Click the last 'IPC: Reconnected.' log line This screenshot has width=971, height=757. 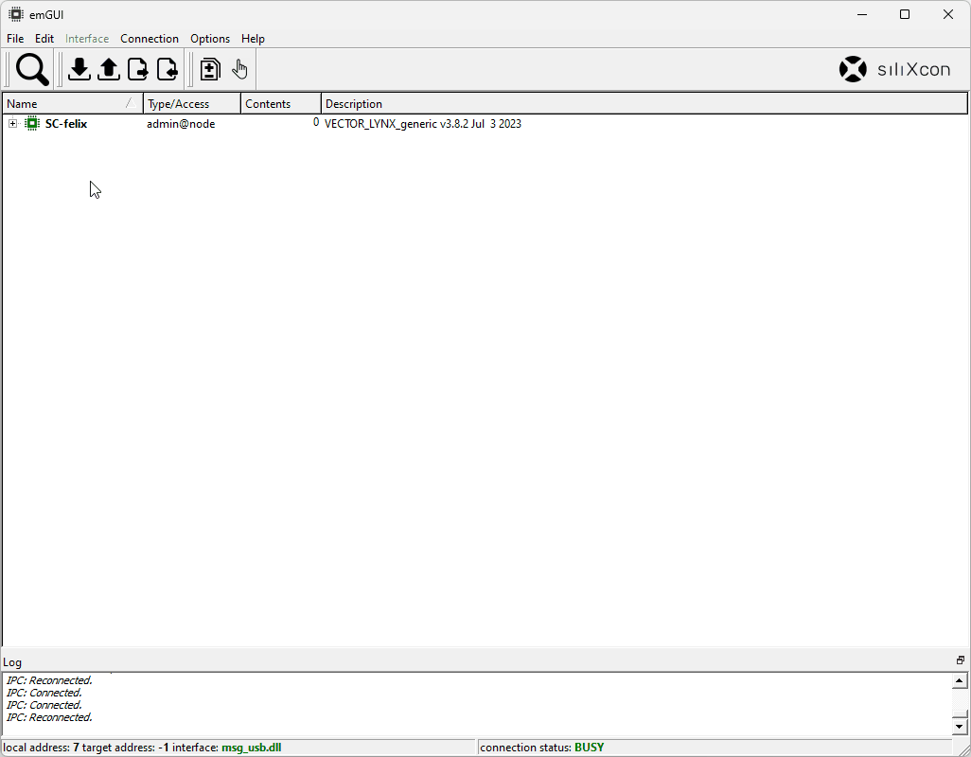tap(49, 717)
